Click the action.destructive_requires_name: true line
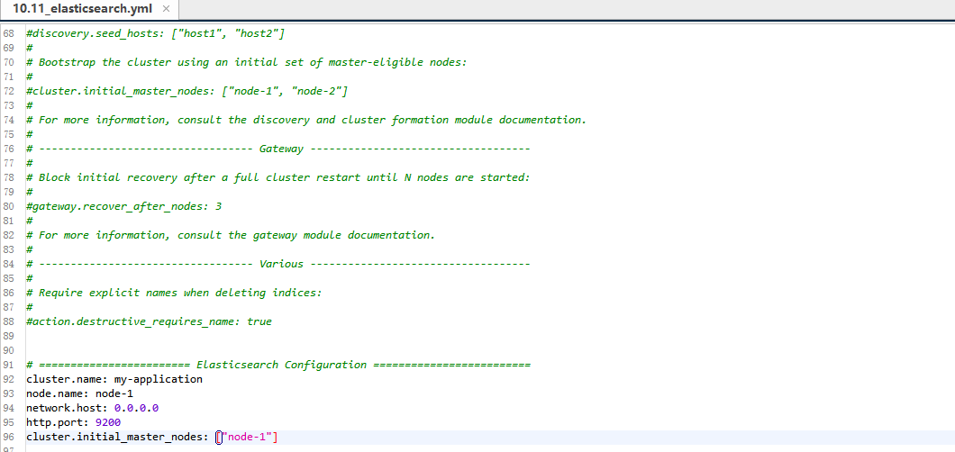955x452 pixels. pyautogui.click(x=149, y=321)
